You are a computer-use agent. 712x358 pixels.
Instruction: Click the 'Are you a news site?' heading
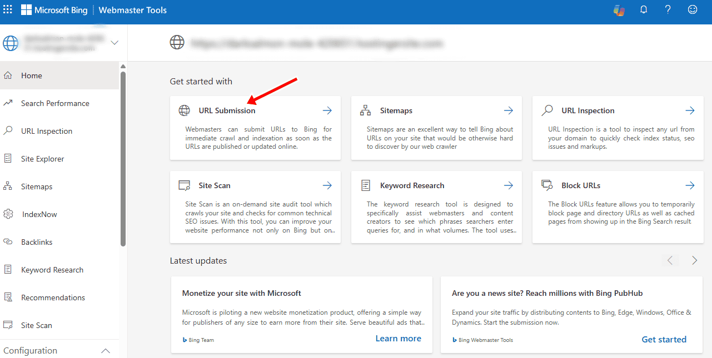(x=547, y=293)
